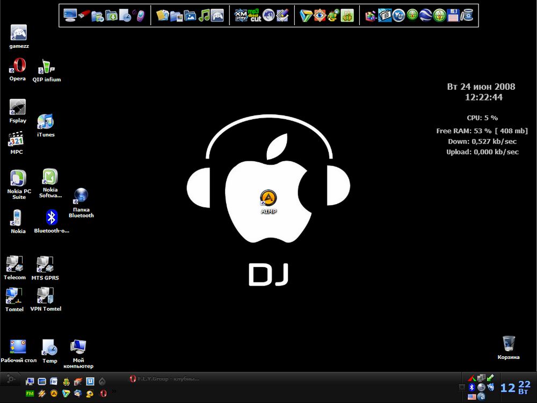Viewport: 537px width, 403px height.
Task: Select the MTS GPRS connection shortcut
Action: point(45,268)
